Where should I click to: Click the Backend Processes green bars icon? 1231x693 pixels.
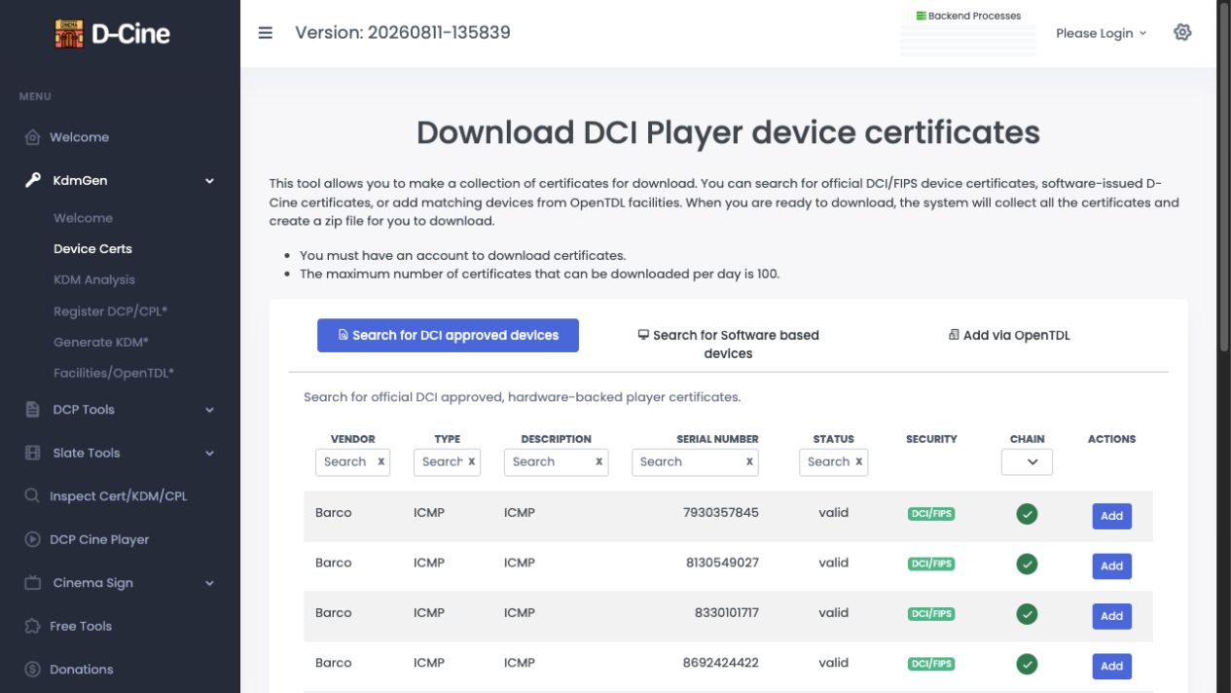click(921, 16)
